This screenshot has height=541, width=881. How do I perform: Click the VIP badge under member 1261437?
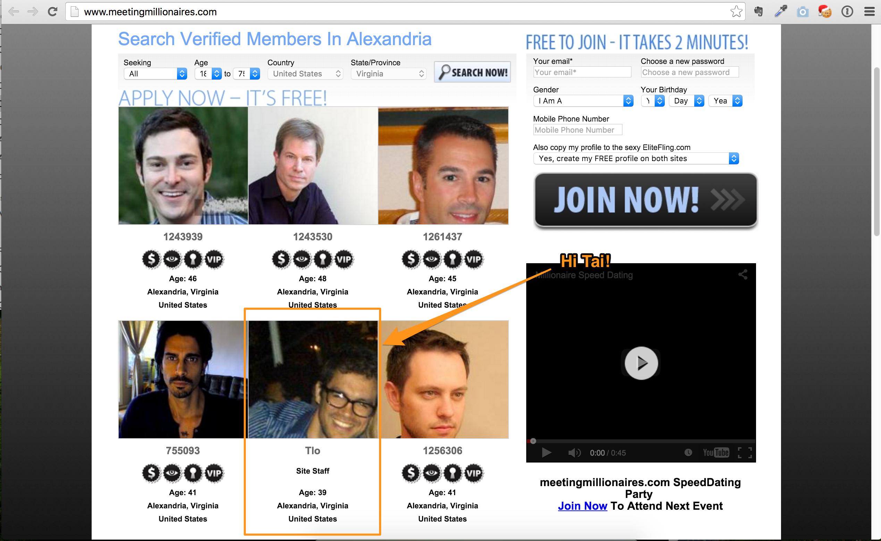pos(473,259)
